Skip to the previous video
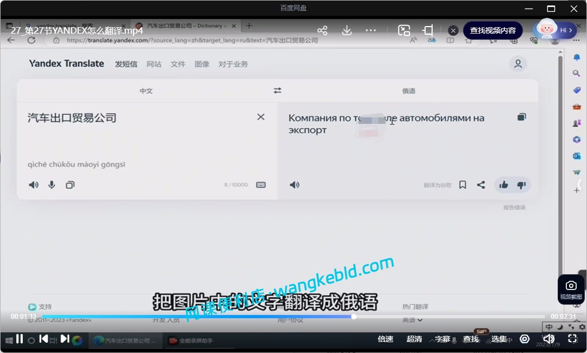This screenshot has height=353, width=587. 43,339
